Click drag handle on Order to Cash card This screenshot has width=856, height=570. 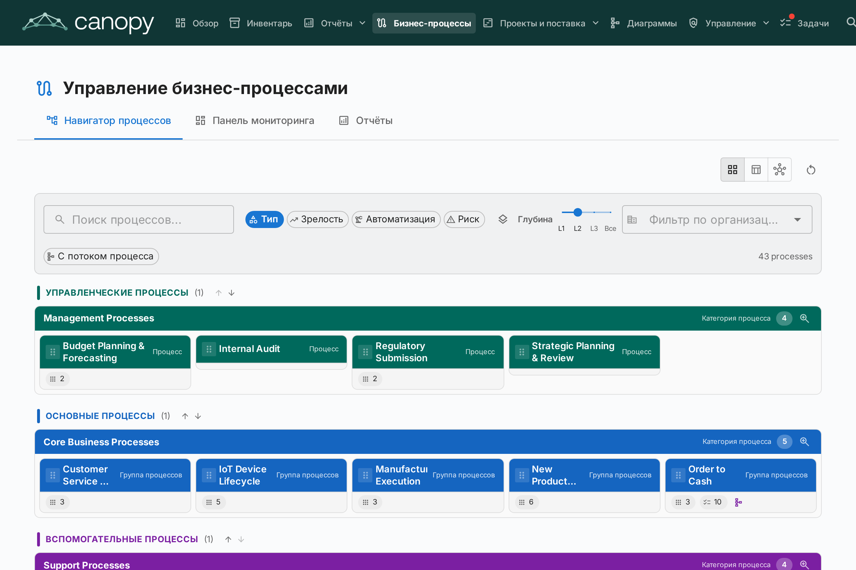coord(678,475)
